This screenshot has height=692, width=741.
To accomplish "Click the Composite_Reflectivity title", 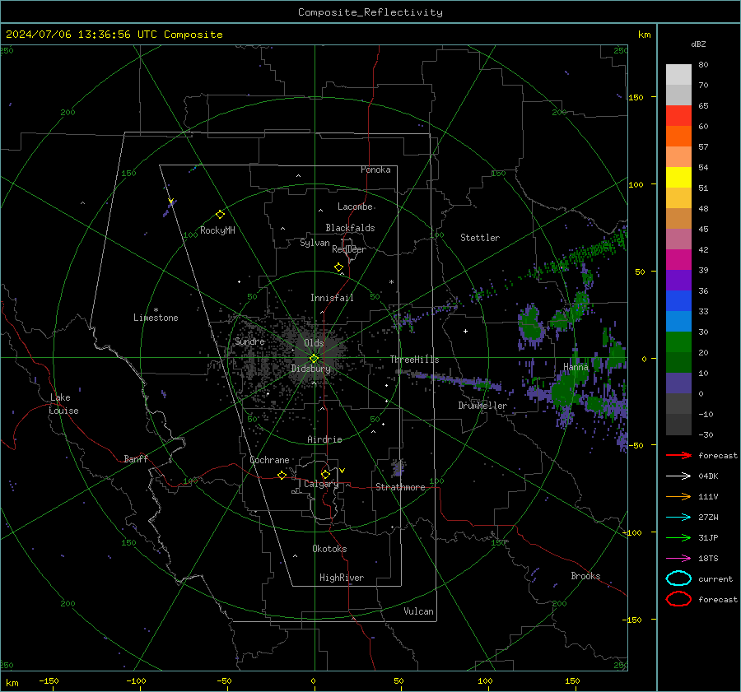I will (370, 12).
